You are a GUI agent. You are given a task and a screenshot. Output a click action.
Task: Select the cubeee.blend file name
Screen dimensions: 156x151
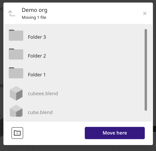(43, 94)
